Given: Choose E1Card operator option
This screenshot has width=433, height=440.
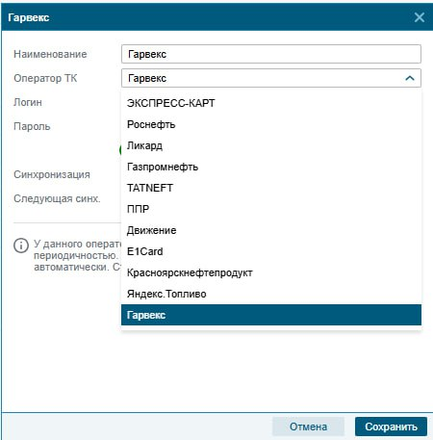Looking at the screenshot, I should (x=271, y=251).
